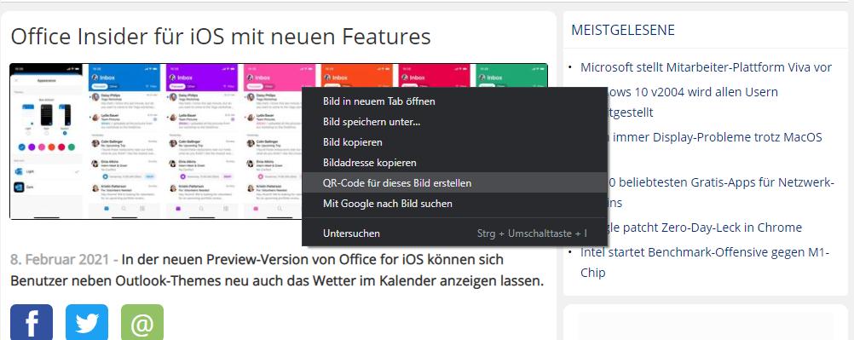Open 'Untersuchen' from context menu
The image size is (854, 340).
(x=454, y=233)
